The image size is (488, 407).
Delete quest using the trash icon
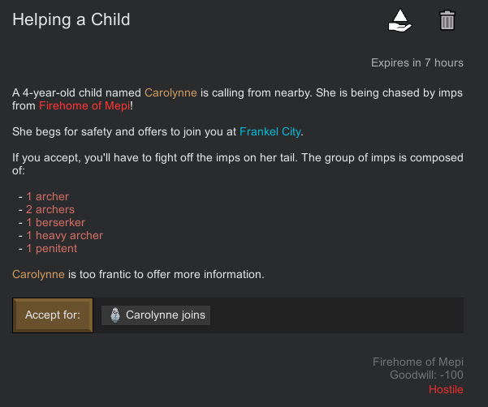coord(447,20)
